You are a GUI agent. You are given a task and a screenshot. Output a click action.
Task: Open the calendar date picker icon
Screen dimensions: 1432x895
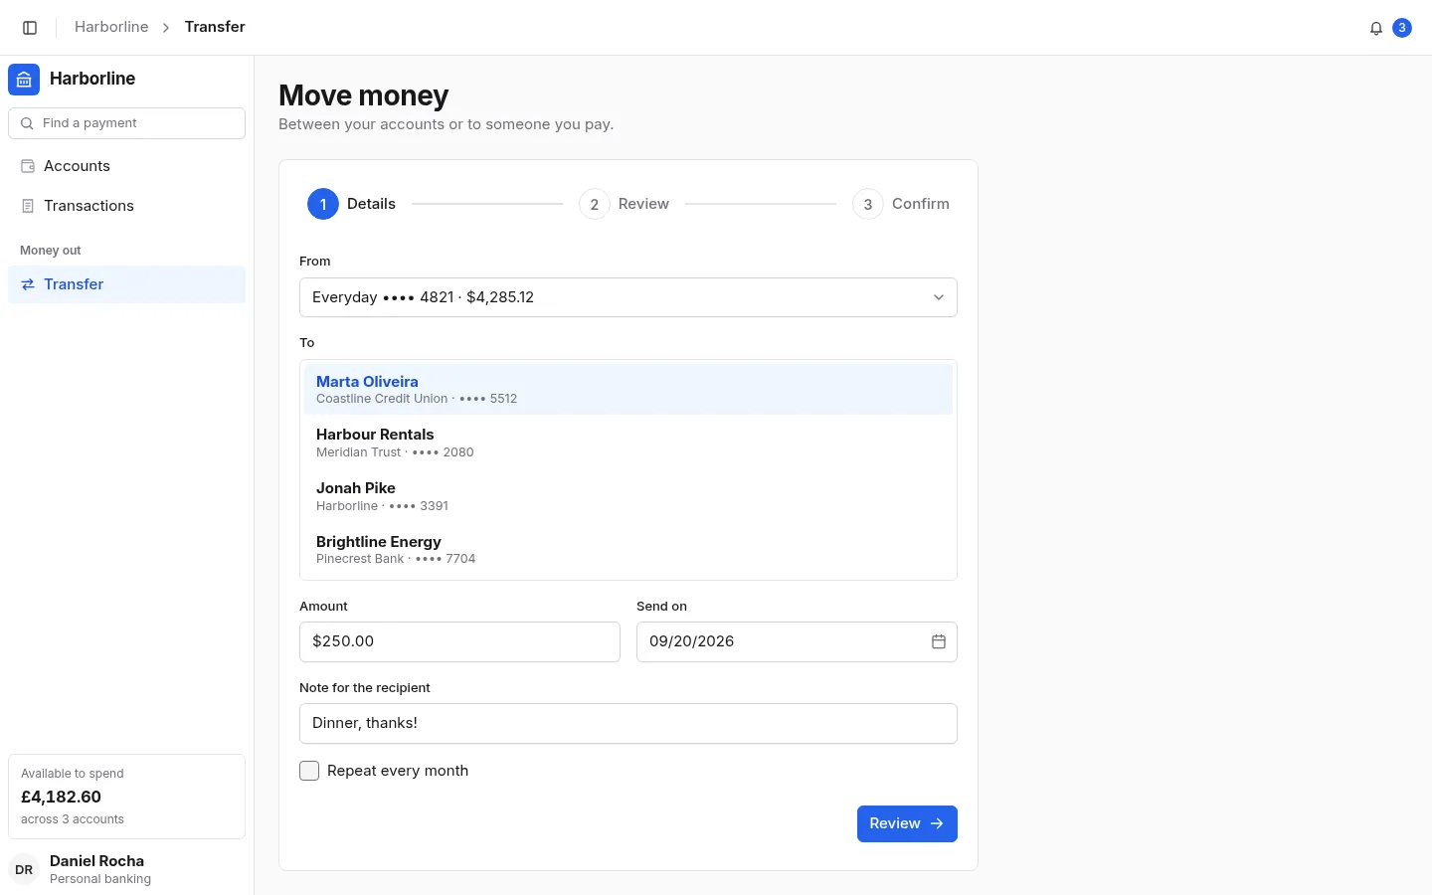click(x=938, y=641)
